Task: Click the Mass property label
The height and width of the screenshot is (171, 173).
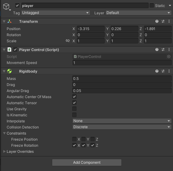Action: point(11,79)
